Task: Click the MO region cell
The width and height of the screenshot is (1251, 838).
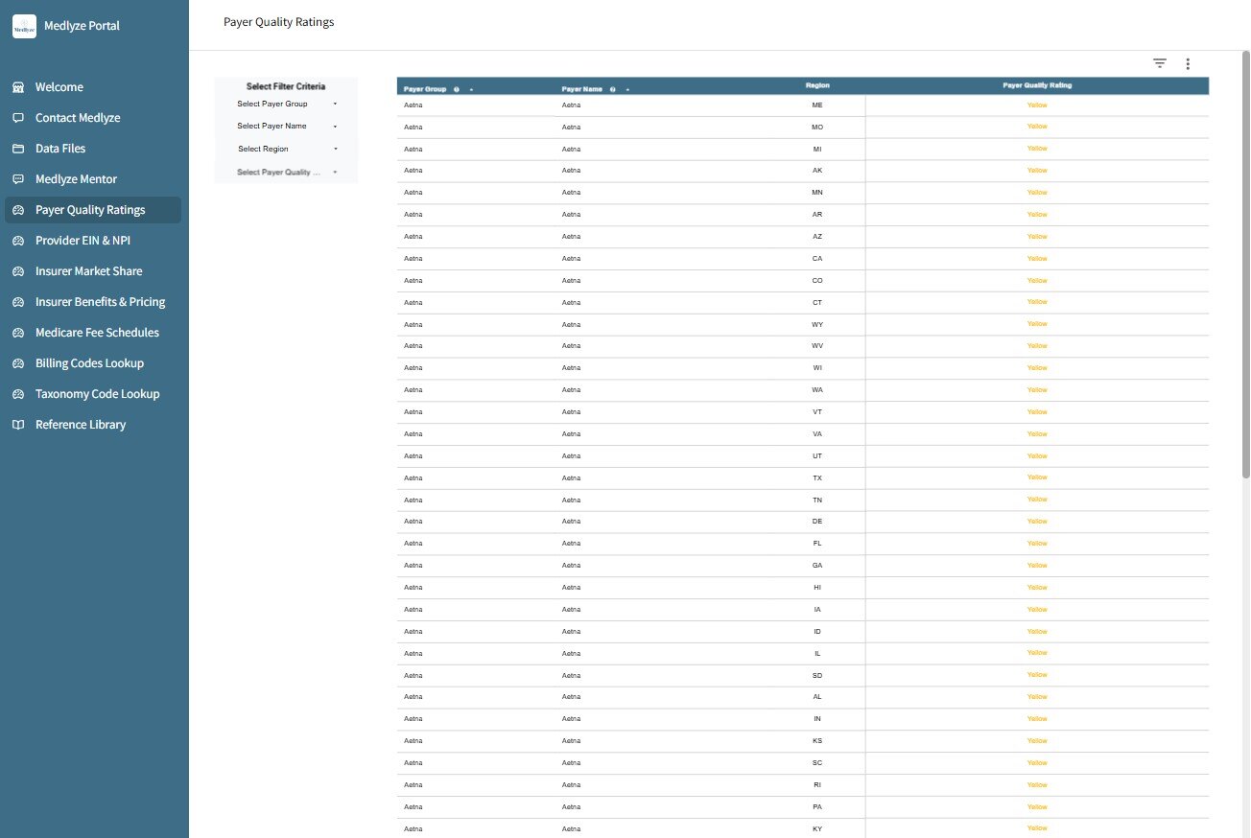Action: 817,127
